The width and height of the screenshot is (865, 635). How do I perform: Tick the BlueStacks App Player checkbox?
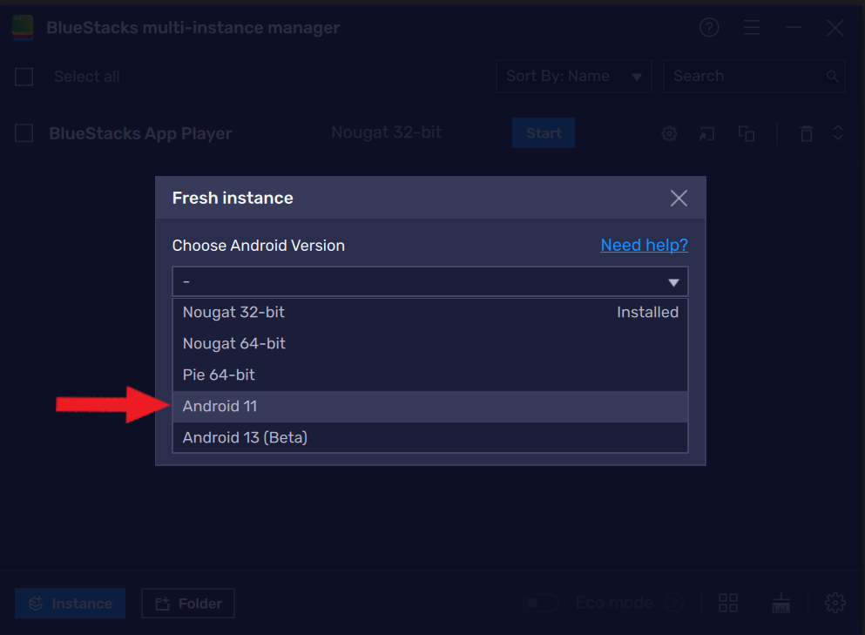click(24, 133)
